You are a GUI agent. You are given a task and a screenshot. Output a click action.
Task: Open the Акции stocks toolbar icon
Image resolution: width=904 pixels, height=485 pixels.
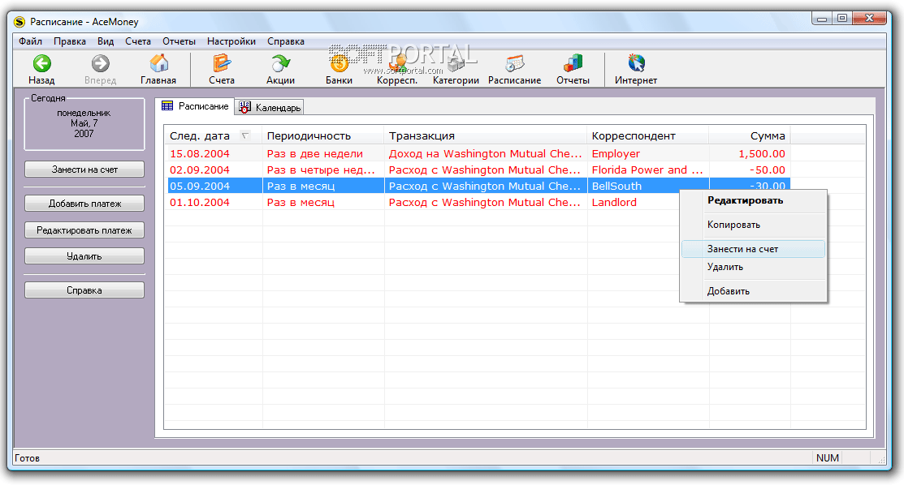coord(280,63)
